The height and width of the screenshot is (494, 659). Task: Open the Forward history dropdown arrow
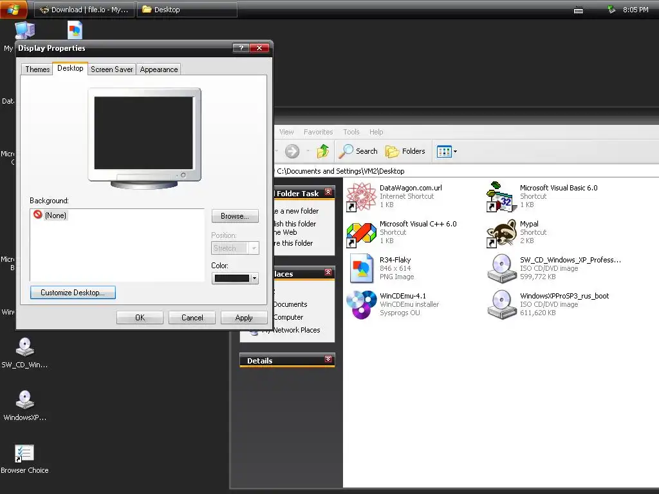(x=308, y=151)
